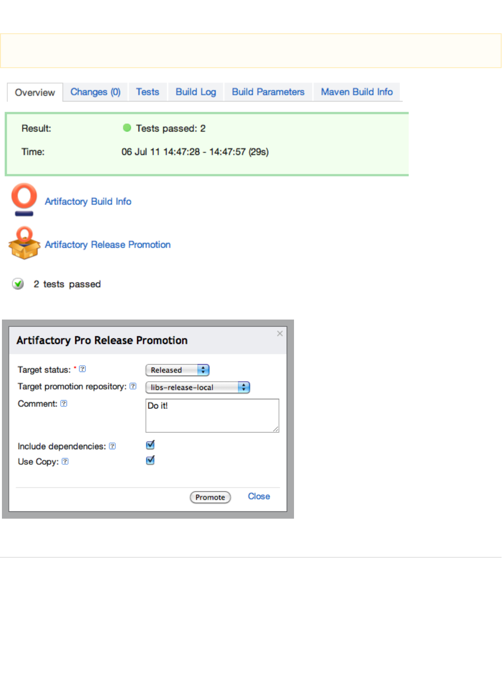Screen dimensions: 502x676
Task: Open the Maven Build Info tab
Action: coord(357,92)
